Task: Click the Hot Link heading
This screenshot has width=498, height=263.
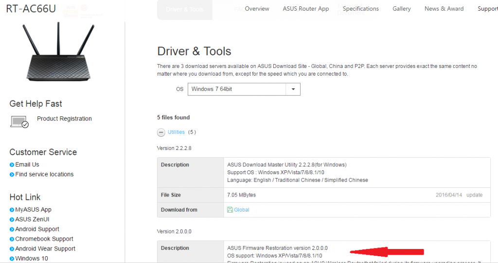Action: tap(25, 197)
